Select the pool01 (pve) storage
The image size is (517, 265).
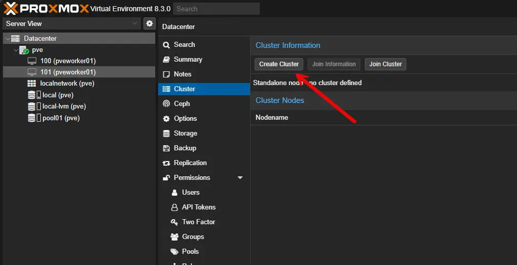tap(61, 118)
